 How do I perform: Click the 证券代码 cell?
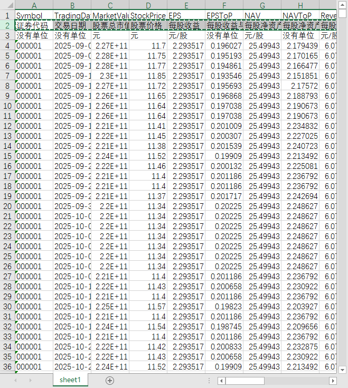tap(34, 25)
